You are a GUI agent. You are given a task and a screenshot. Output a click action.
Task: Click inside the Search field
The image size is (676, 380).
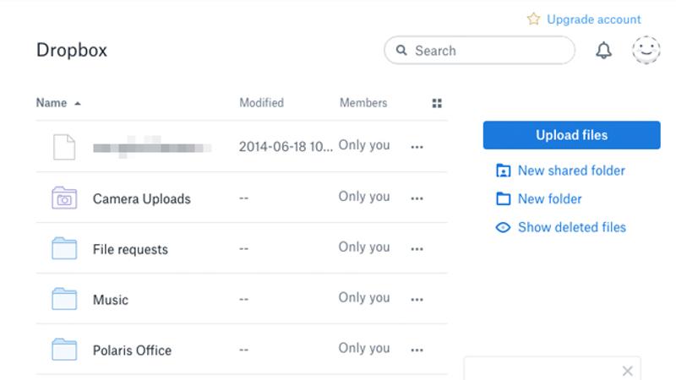(x=486, y=51)
